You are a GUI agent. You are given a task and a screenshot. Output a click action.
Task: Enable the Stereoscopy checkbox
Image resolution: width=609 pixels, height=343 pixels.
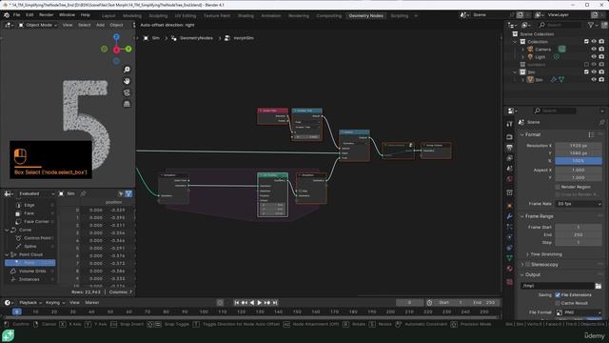[527, 265]
